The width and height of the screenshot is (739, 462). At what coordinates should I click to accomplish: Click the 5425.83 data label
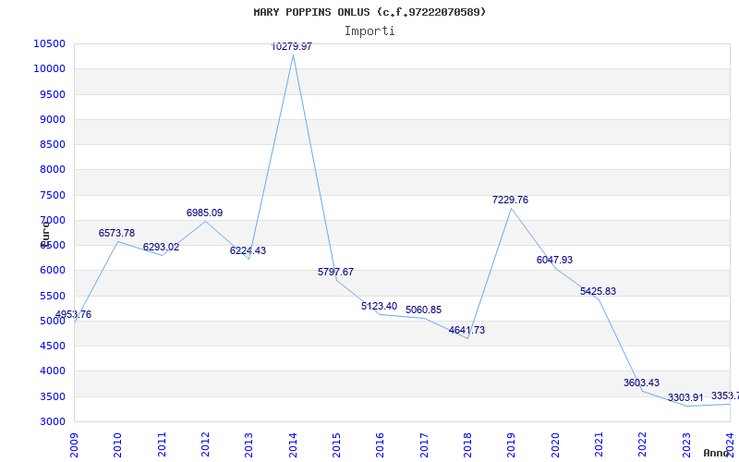[598, 291]
